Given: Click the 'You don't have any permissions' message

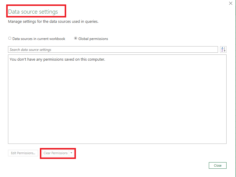Looking at the screenshot, I should pos(57,59).
